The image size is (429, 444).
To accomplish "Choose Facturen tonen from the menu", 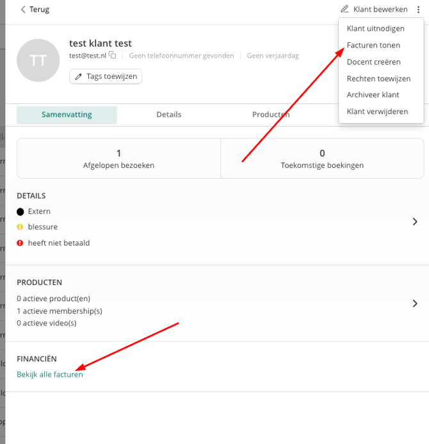I will click(373, 45).
